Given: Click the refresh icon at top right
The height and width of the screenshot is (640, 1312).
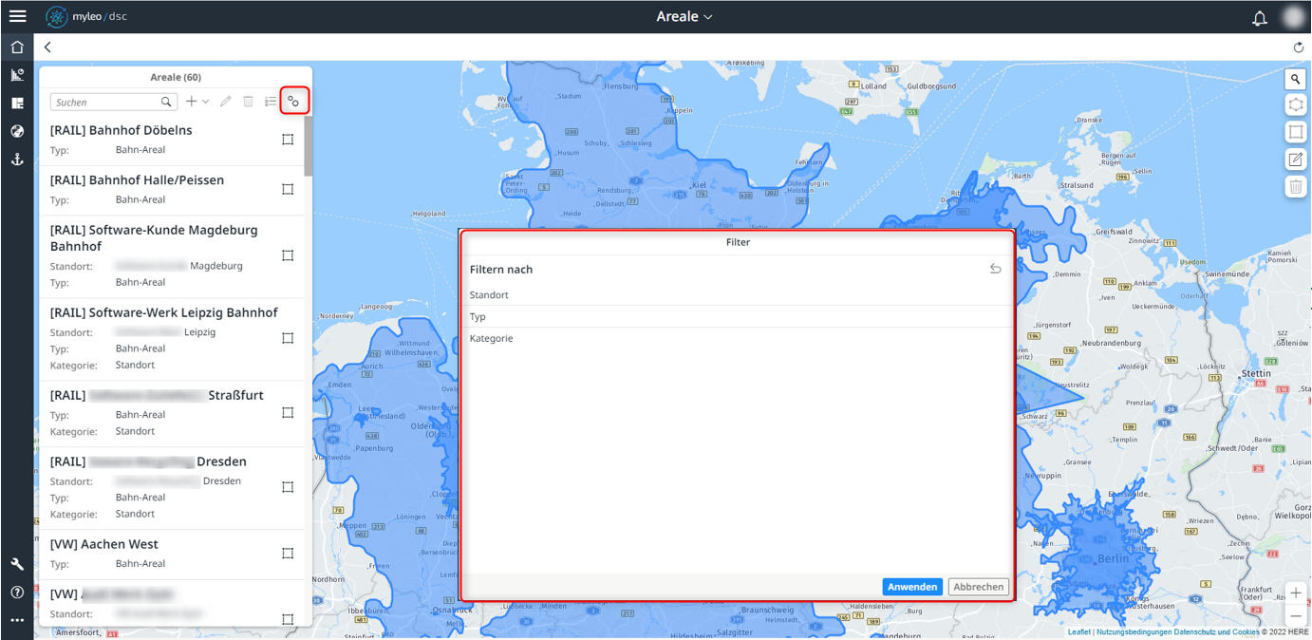Looking at the screenshot, I should (x=1299, y=47).
